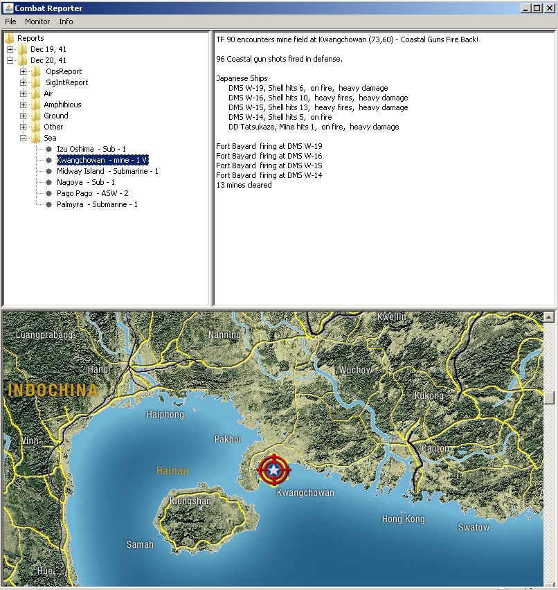Collapse the Dec 20, 41 folder
This screenshot has width=558, height=590.
point(10,60)
